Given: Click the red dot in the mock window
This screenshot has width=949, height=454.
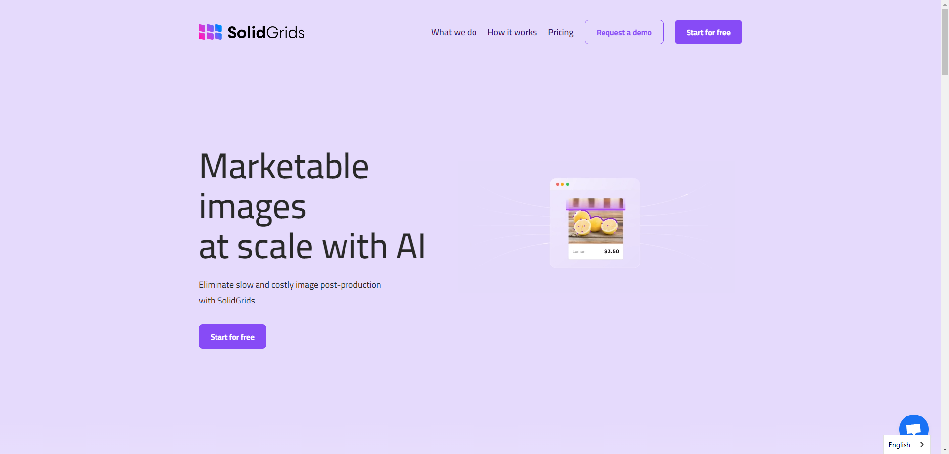Looking at the screenshot, I should point(557,184).
